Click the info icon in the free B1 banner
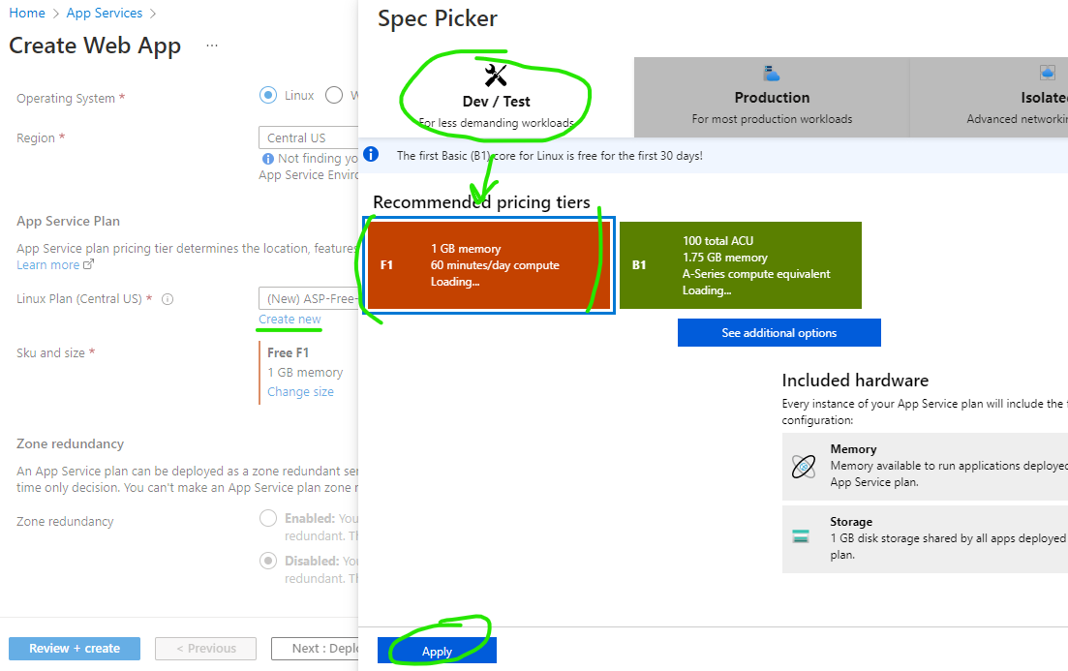Image resolution: width=1068 pixels, height=671 pixels. pos(371,154)
